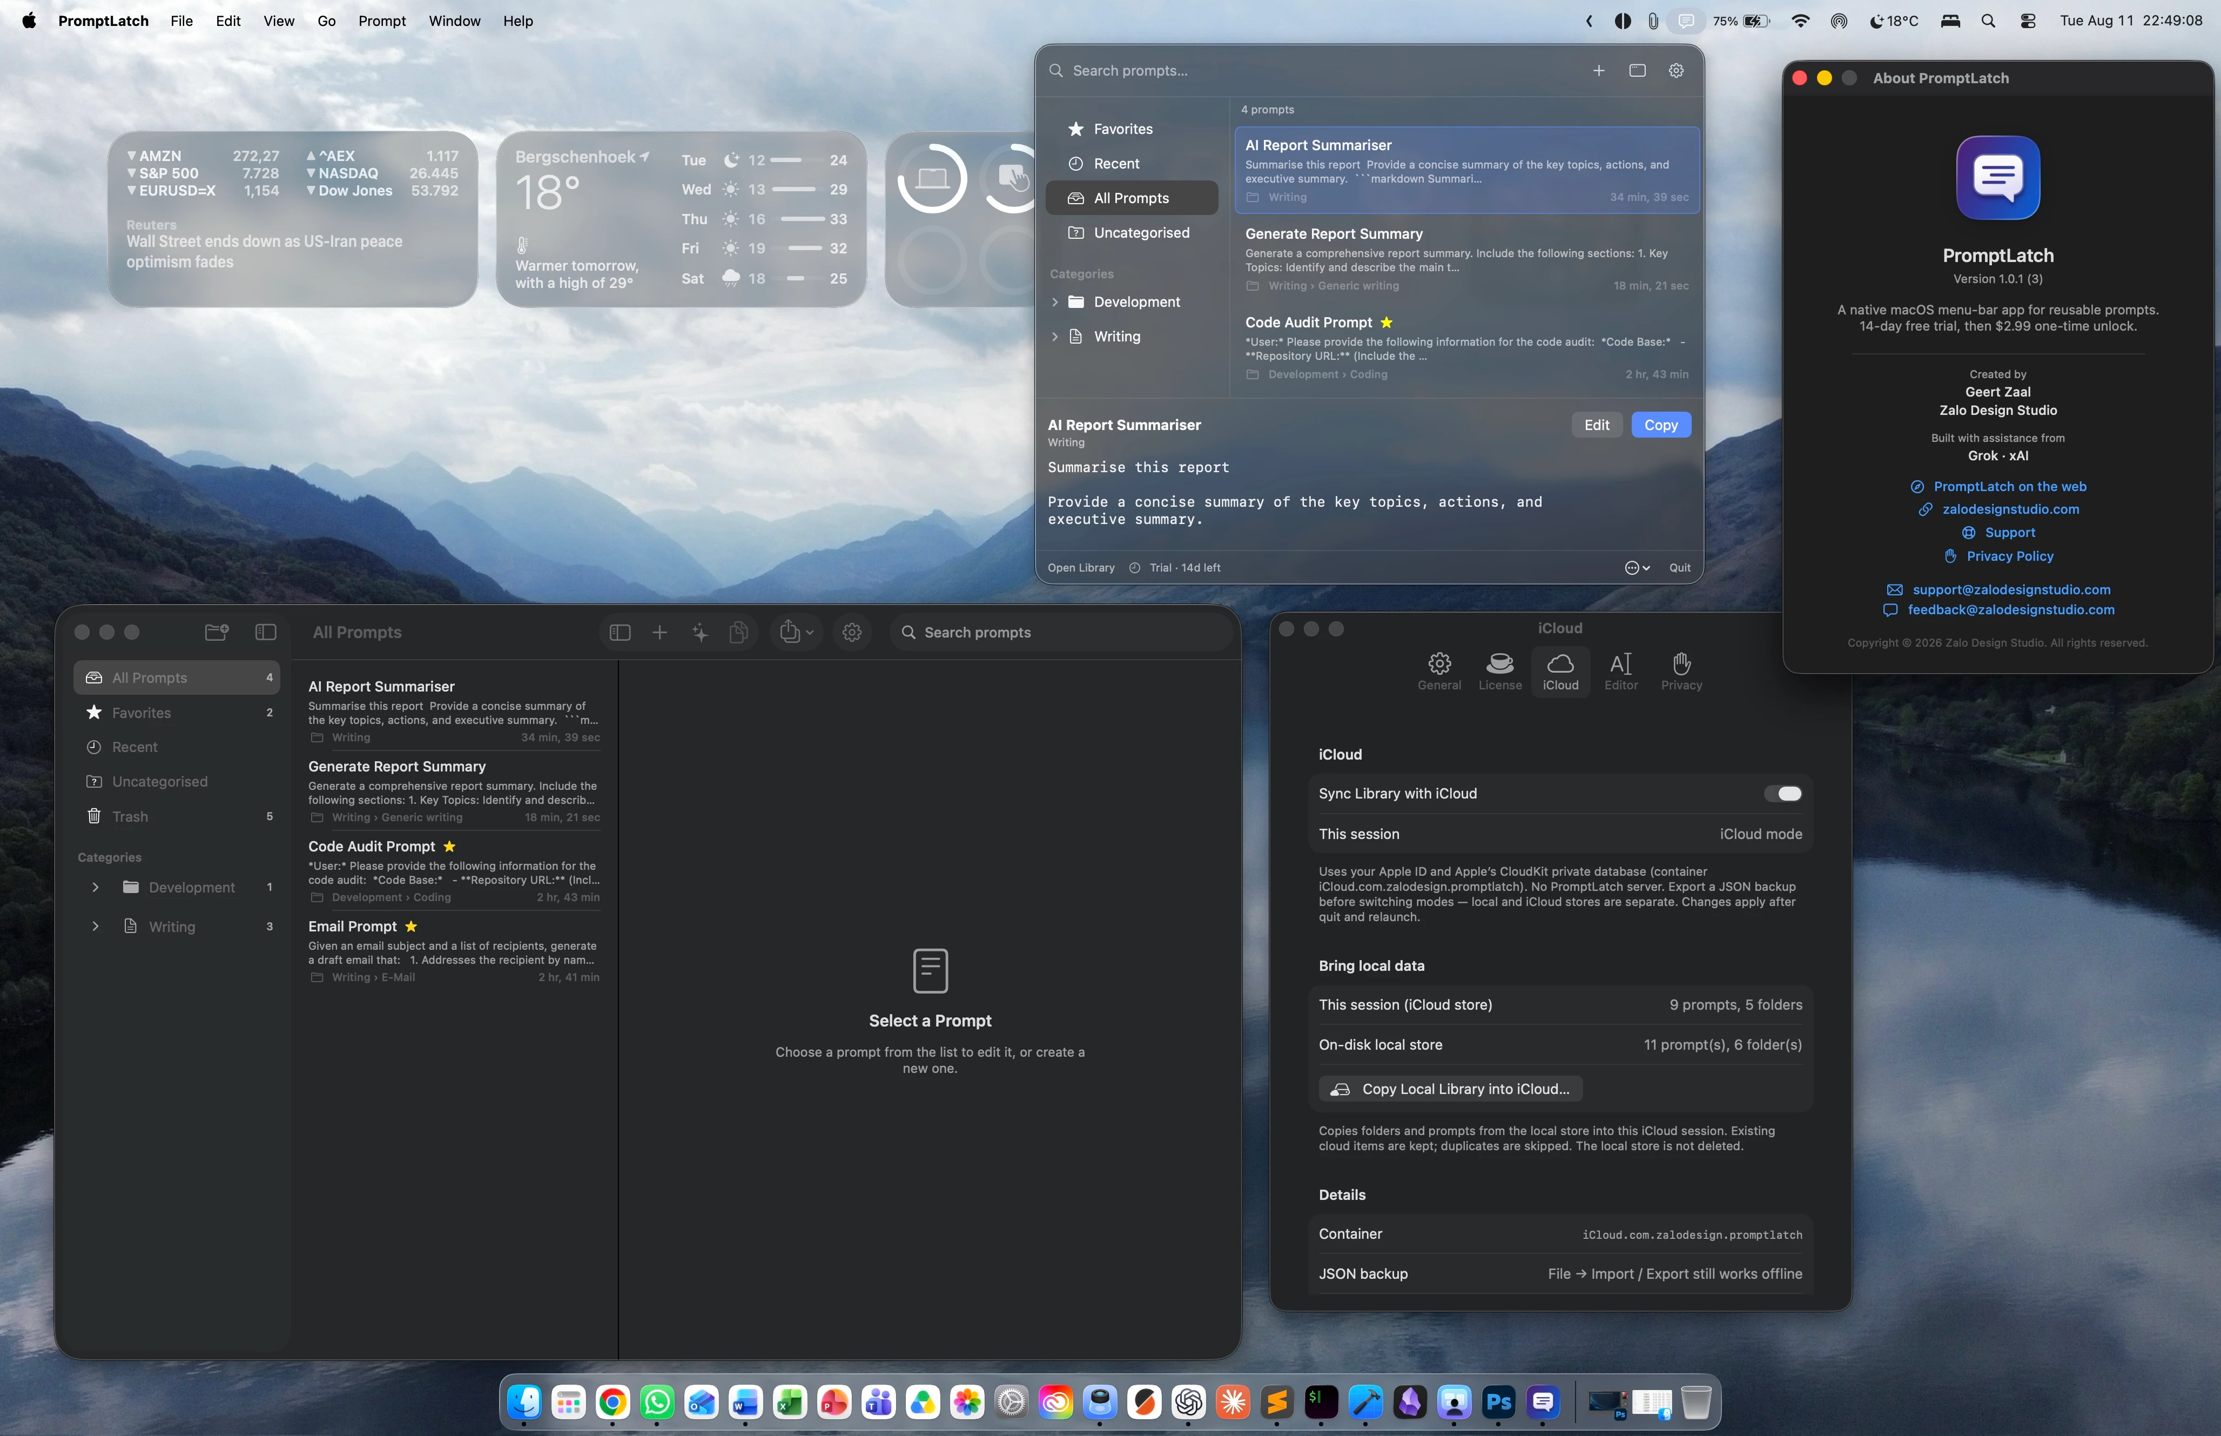Open the zalodesignstudio.com link
2221x1436 pixels.
[1998, 509]
